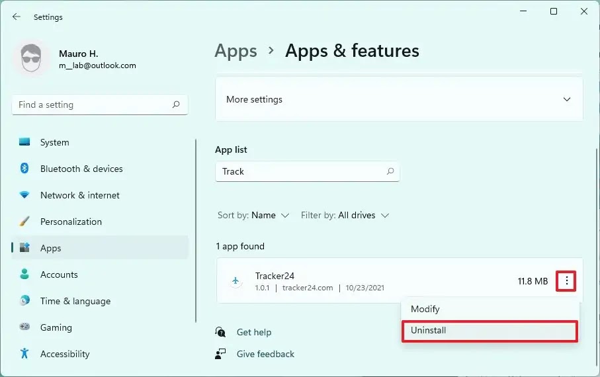Image resolution: width=600 pixels, height=377 pixels.
Task: Click the Apps sidebar icon
Action: (24, 247)
